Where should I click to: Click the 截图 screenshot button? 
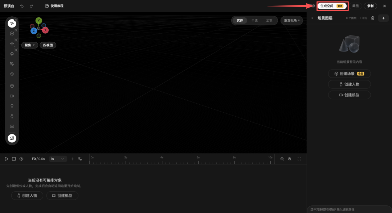tap(355, 6)
